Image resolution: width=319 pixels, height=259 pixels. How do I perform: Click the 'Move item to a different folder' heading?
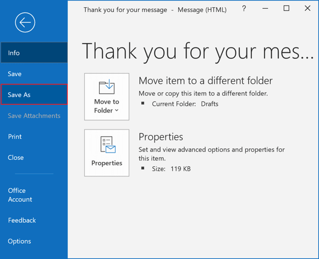(206, 80)
